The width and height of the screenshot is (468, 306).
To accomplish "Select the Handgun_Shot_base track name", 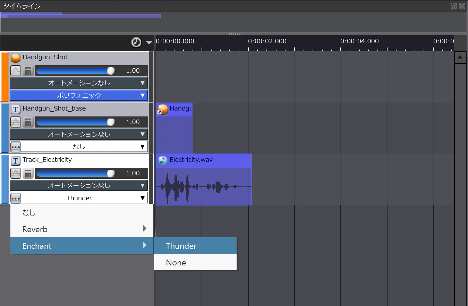I will pyautogui.click(x=54, y=108).
